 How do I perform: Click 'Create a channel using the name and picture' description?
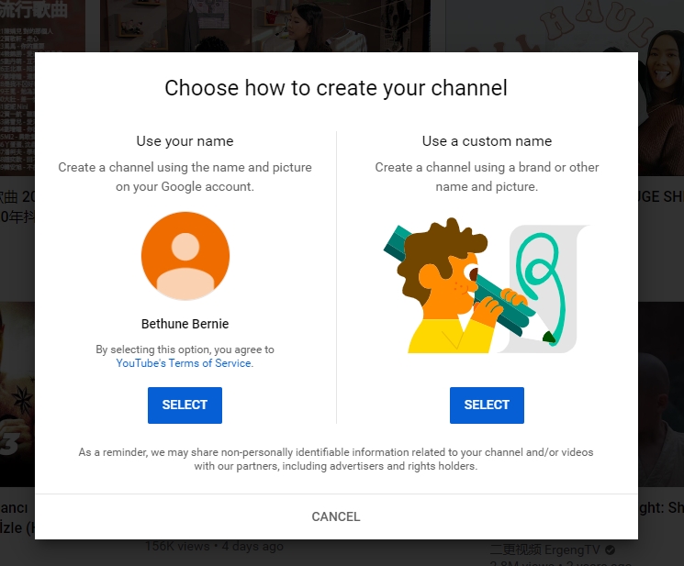[185, 176]
